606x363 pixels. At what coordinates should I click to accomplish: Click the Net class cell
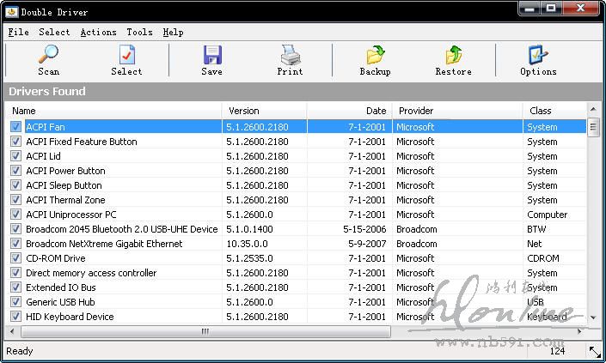tap(534, 244)
